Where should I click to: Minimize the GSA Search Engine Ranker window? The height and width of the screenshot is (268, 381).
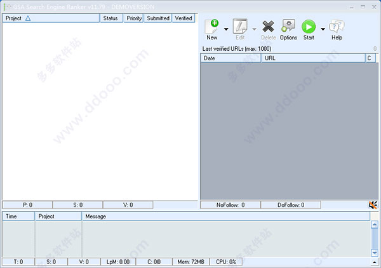pyautogui.click(x=352, y=7)
